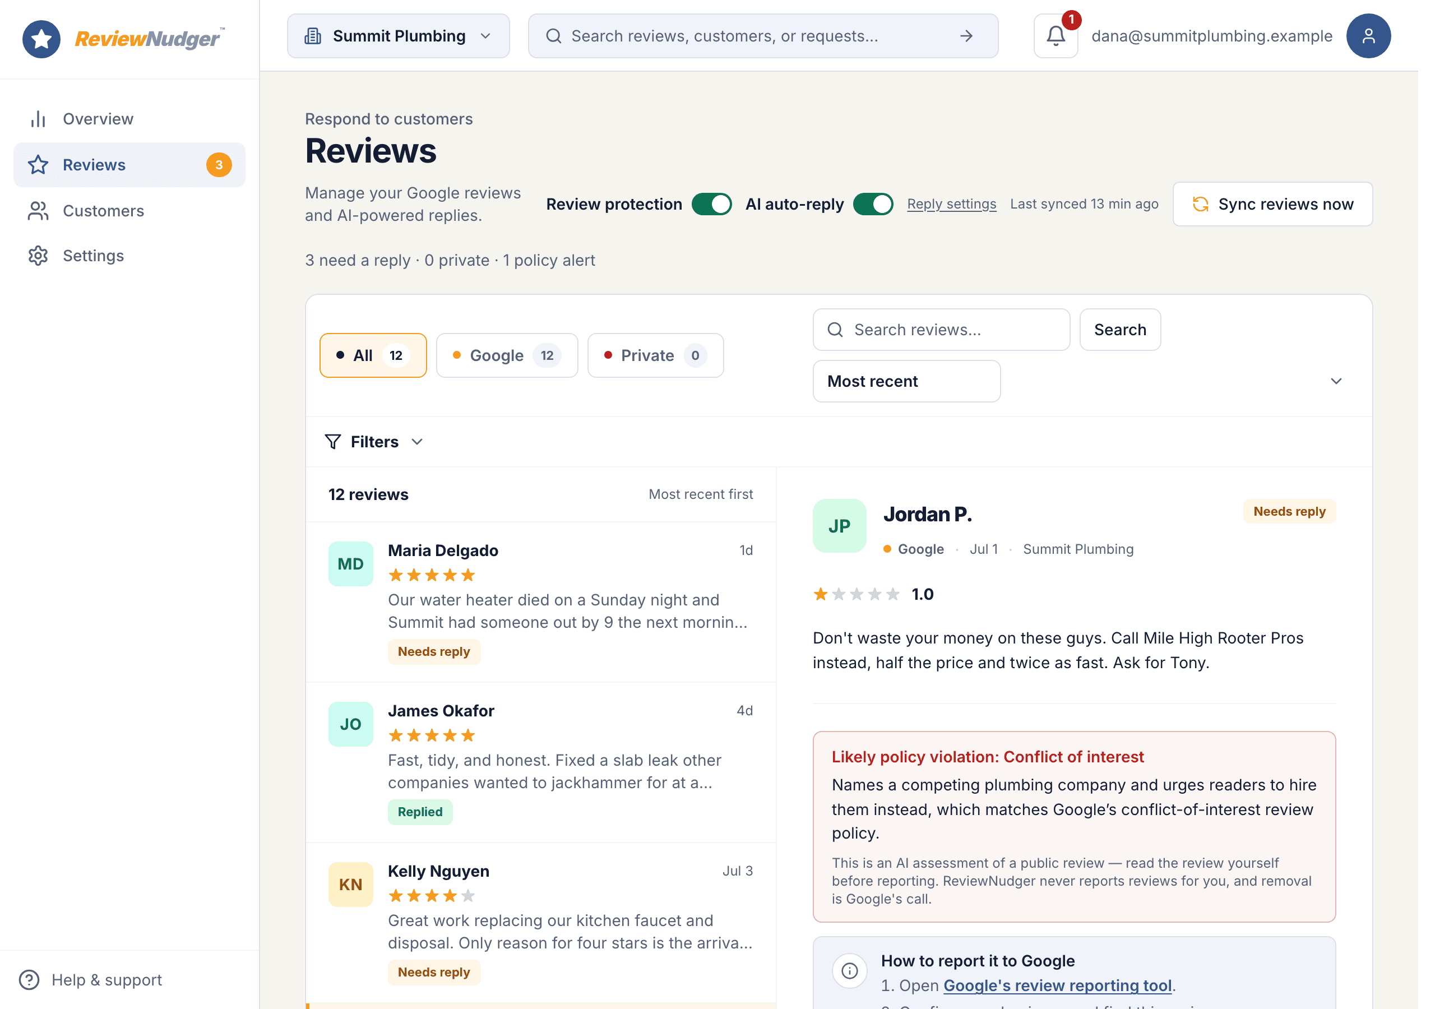1435x1009 pixels.
Task: Open the Customers page
Action: (x=131, y=211)
